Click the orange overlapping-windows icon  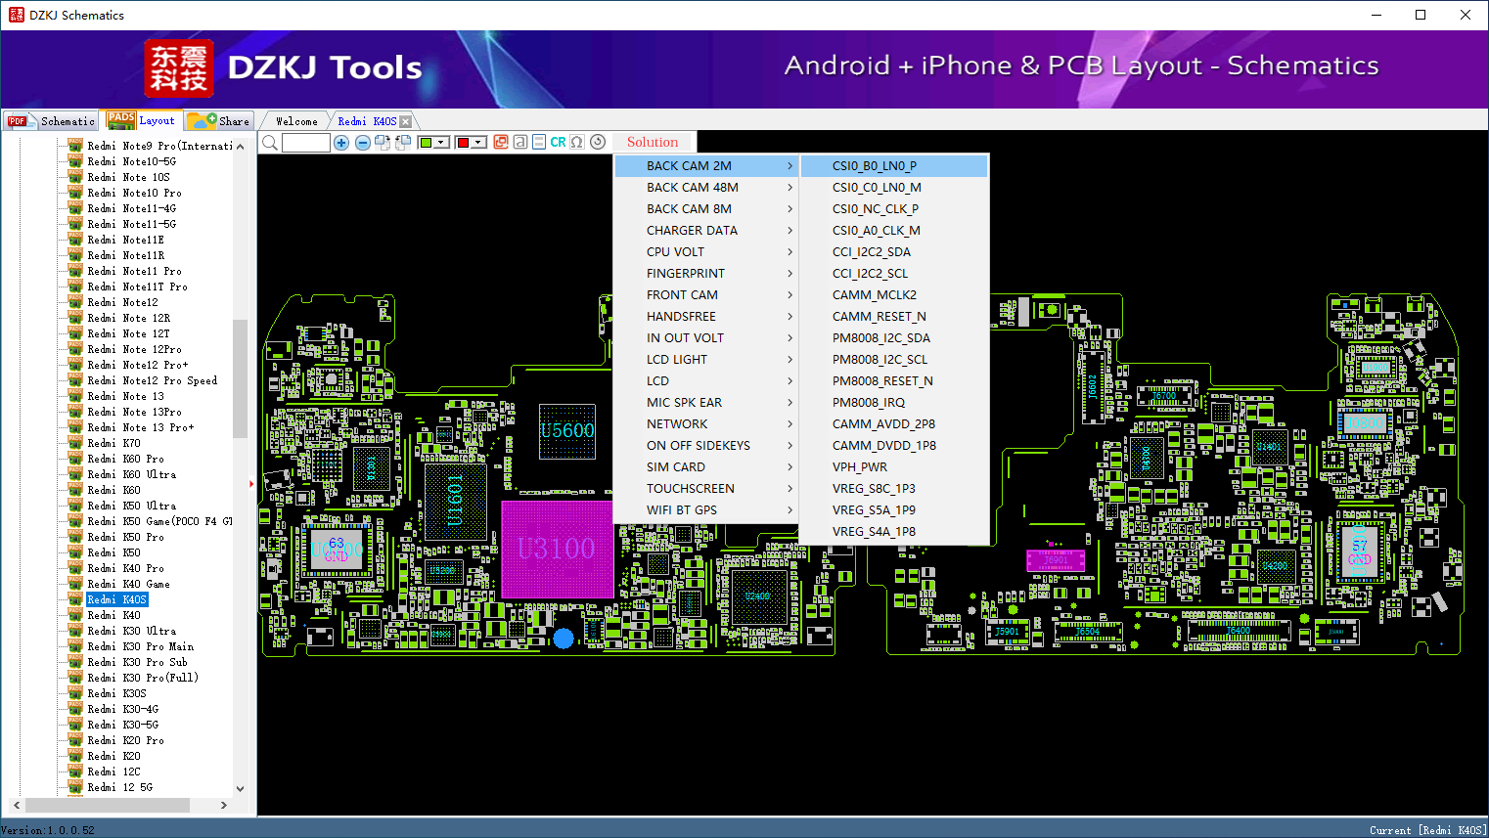coord(501,142)
